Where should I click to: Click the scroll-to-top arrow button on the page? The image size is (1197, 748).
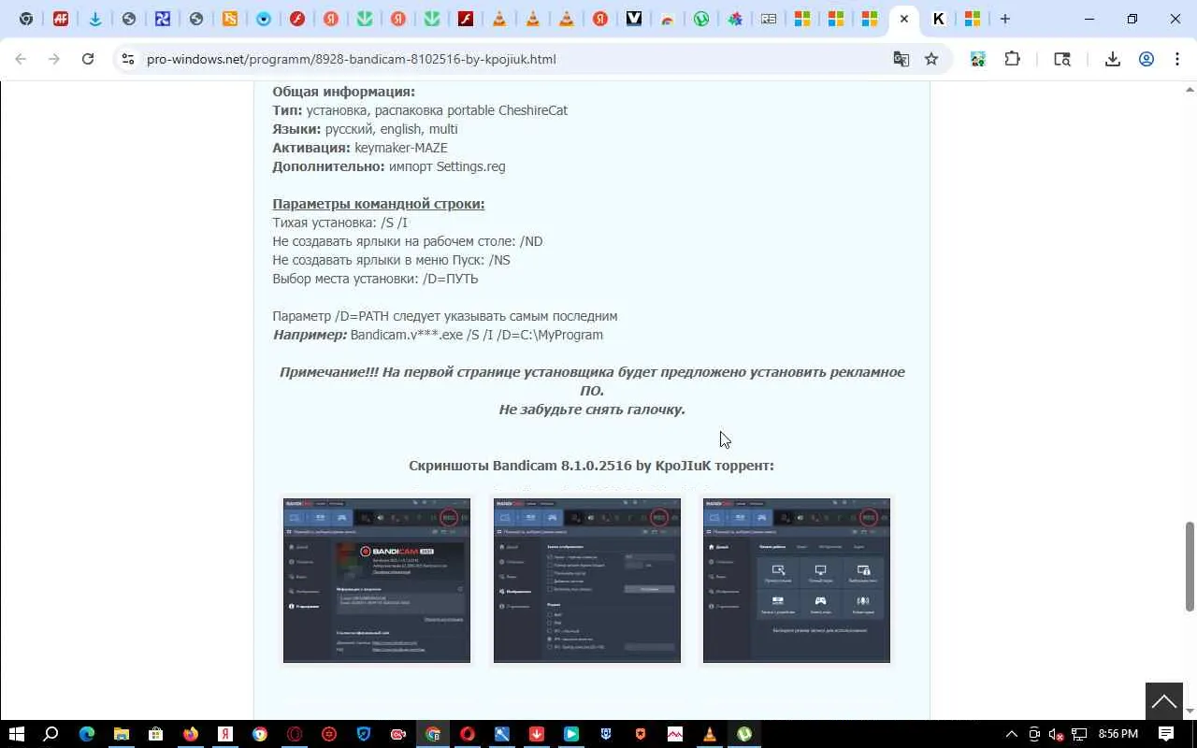click(x=1164, y=701)
